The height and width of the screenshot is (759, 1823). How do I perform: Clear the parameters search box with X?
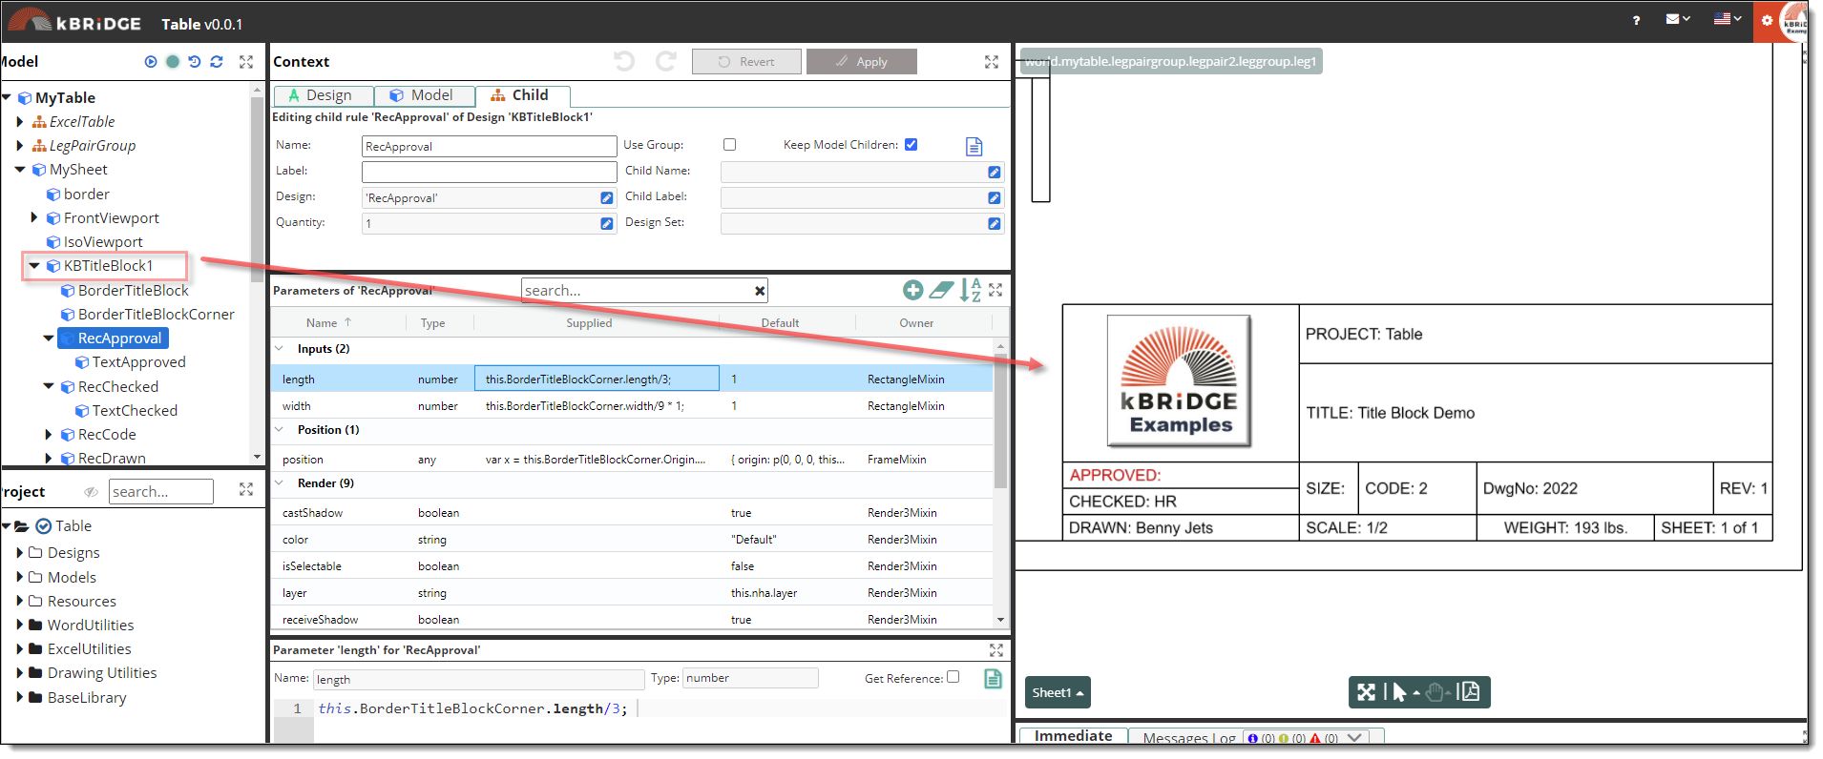click(760, 291)
